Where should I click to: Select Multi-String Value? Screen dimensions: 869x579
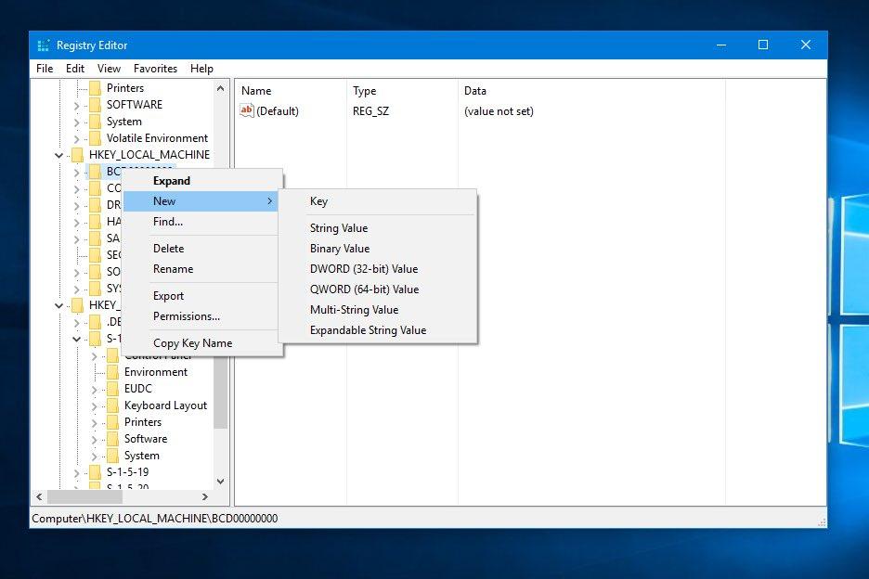(378, 310)
